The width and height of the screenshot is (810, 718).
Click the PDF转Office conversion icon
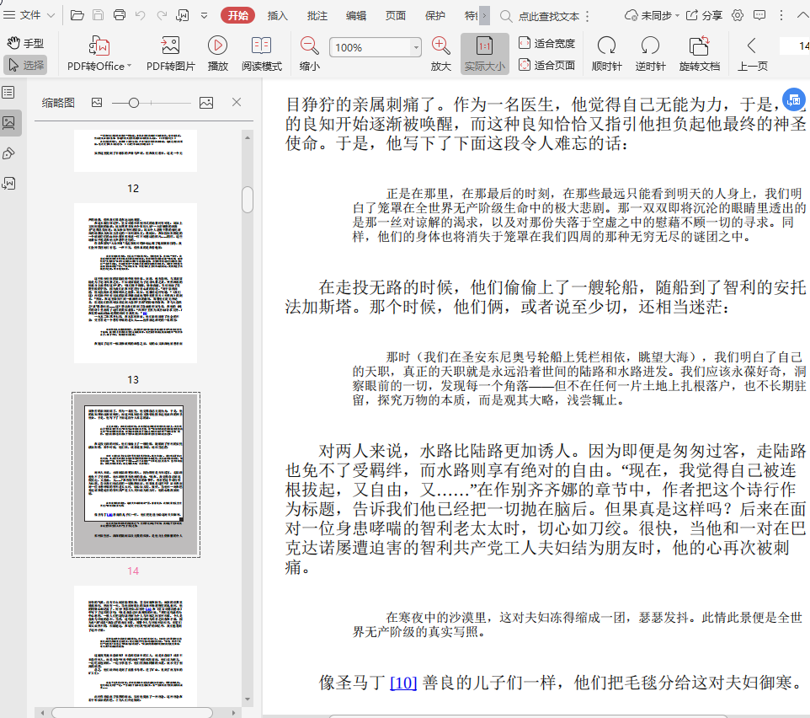tap(99, 46)
